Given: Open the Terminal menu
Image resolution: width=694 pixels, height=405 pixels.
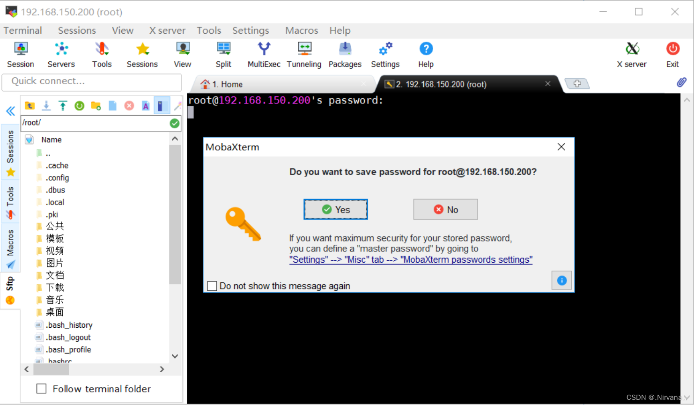Looking at the screenshot, I should click(22, 30).
